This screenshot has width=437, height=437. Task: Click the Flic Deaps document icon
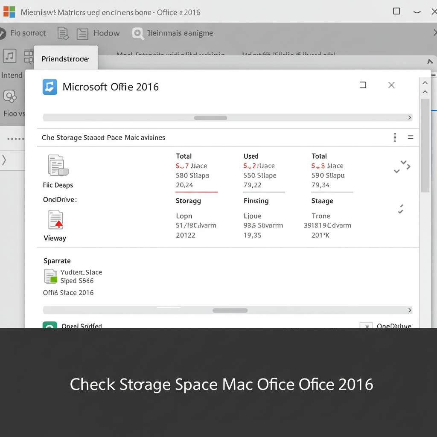(x=58, y=165)
